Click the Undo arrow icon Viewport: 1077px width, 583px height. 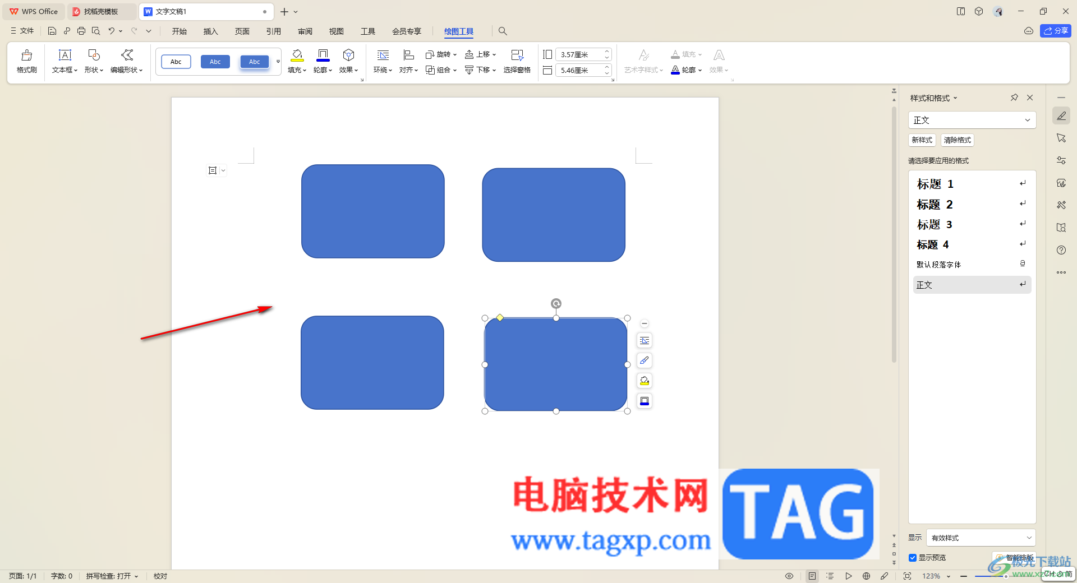(x=112, y=31)
